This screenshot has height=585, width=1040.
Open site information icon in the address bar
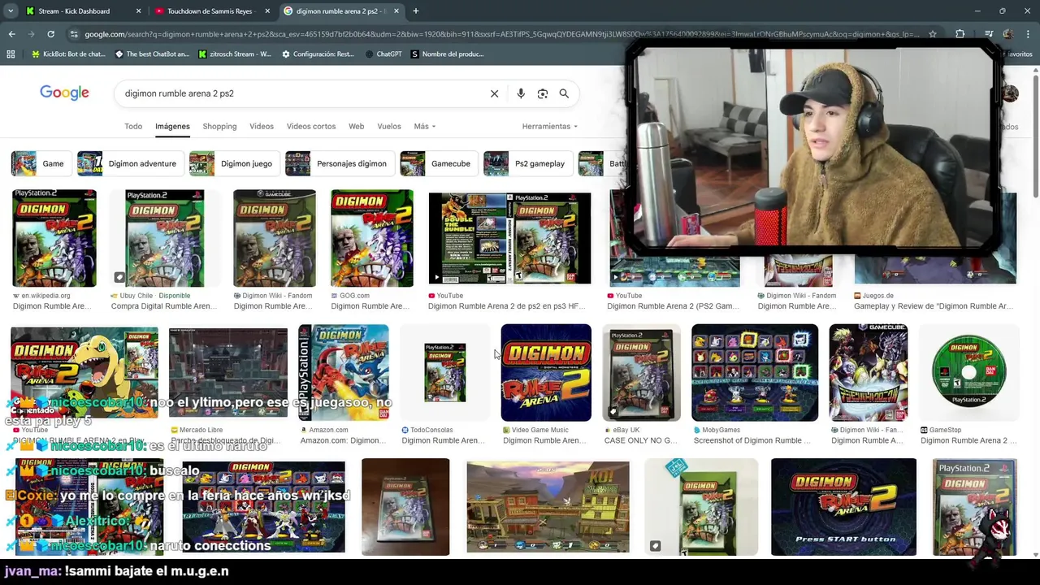(x=74, y=34)
